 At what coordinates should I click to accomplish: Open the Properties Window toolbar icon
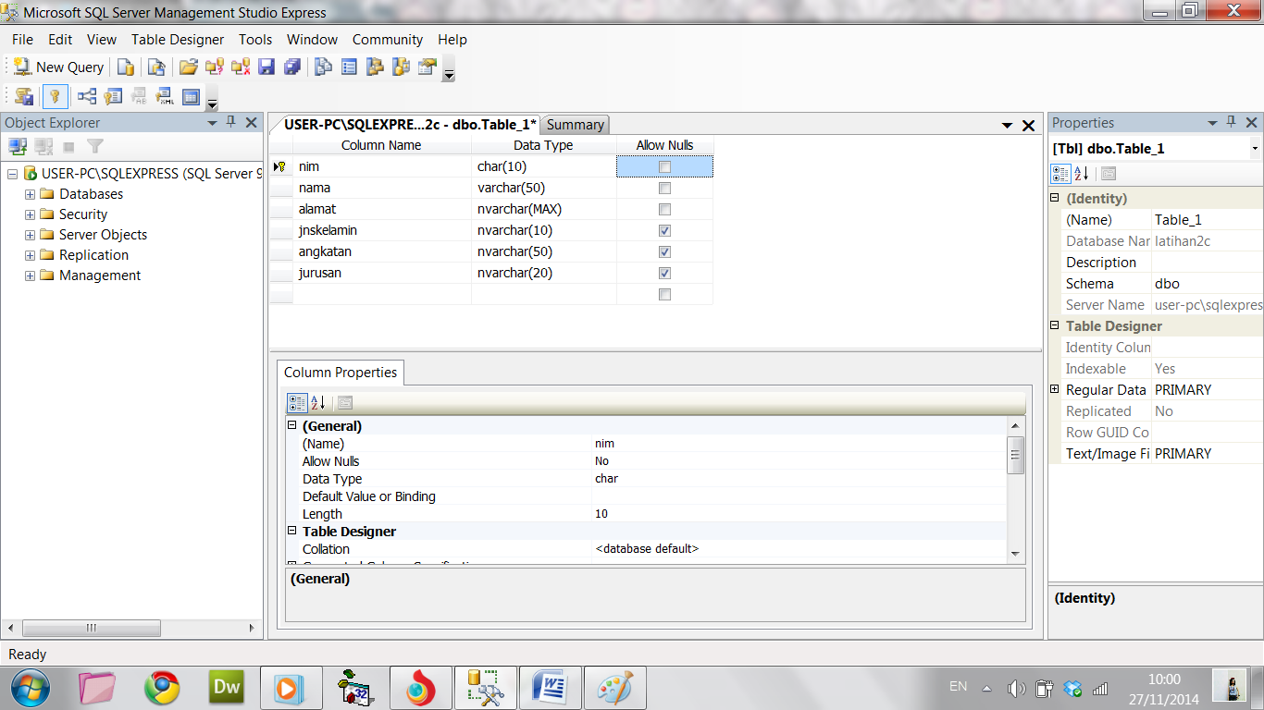(x=427, y=67)
